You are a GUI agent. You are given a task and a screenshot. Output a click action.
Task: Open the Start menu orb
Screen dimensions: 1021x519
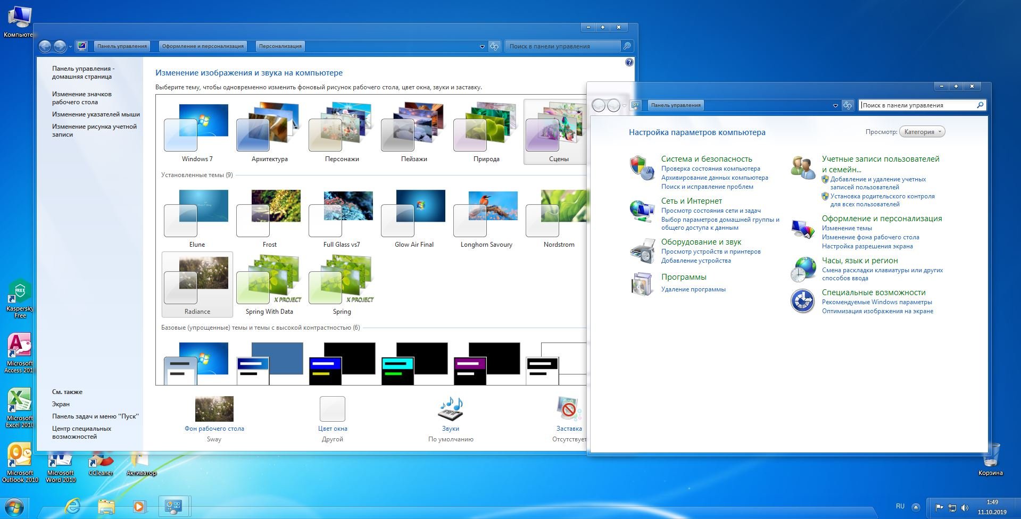[x=14, y=506]
